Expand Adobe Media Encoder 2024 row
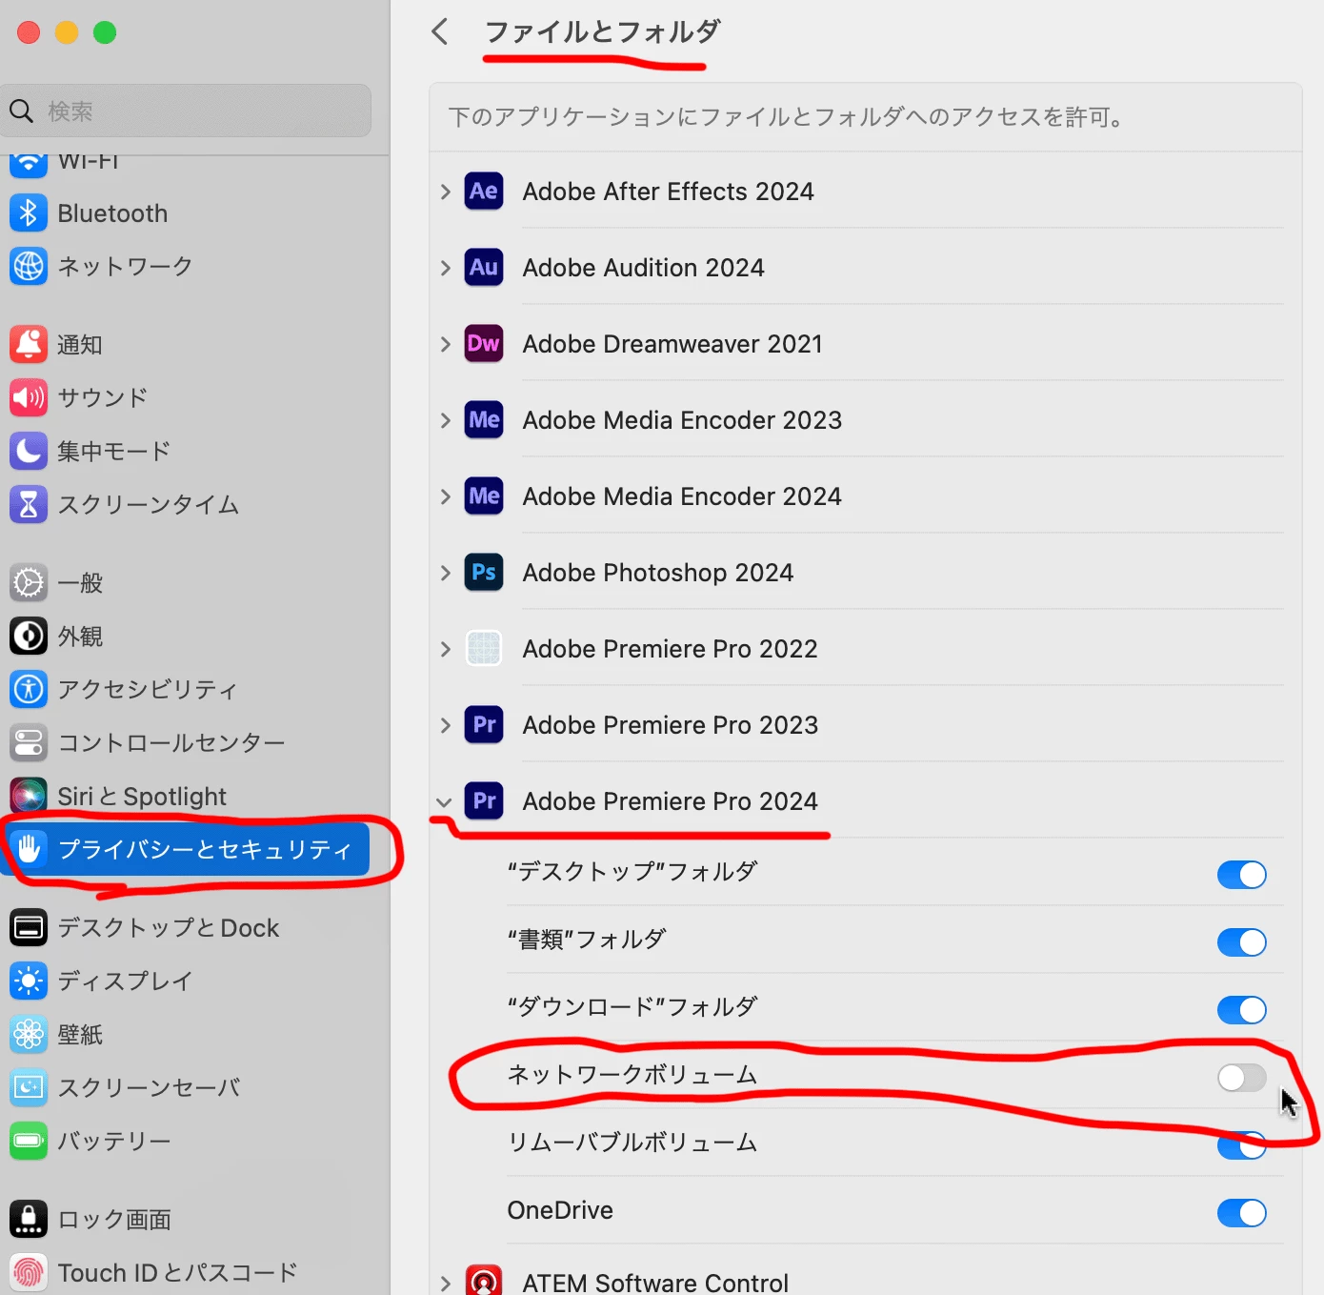The height and width of the screenshot is (1295, 1324). [x=445, y=496]
